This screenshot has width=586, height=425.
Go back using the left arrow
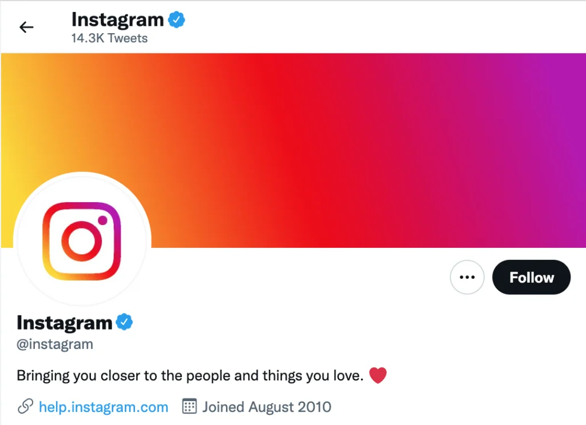click(26, 27)
